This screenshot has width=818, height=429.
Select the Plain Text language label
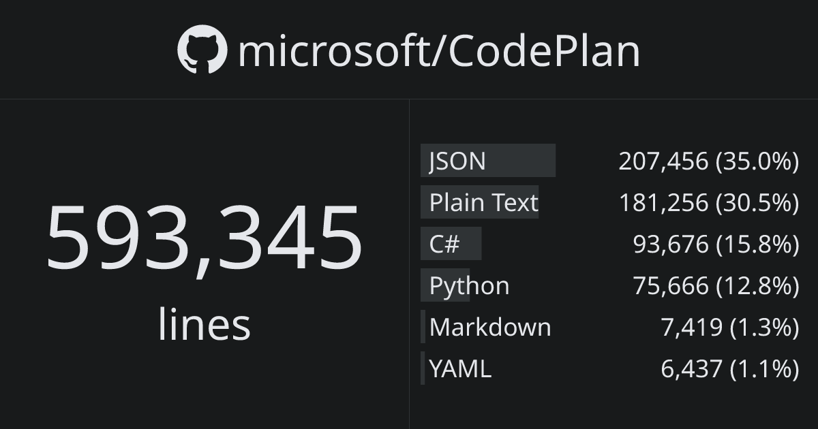[x=483, y=202]
